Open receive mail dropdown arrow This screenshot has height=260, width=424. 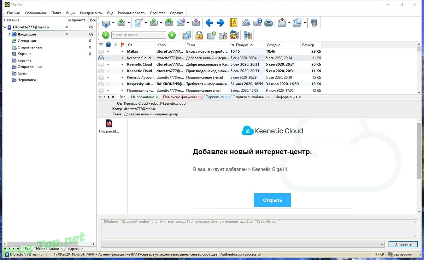point(113,23)
